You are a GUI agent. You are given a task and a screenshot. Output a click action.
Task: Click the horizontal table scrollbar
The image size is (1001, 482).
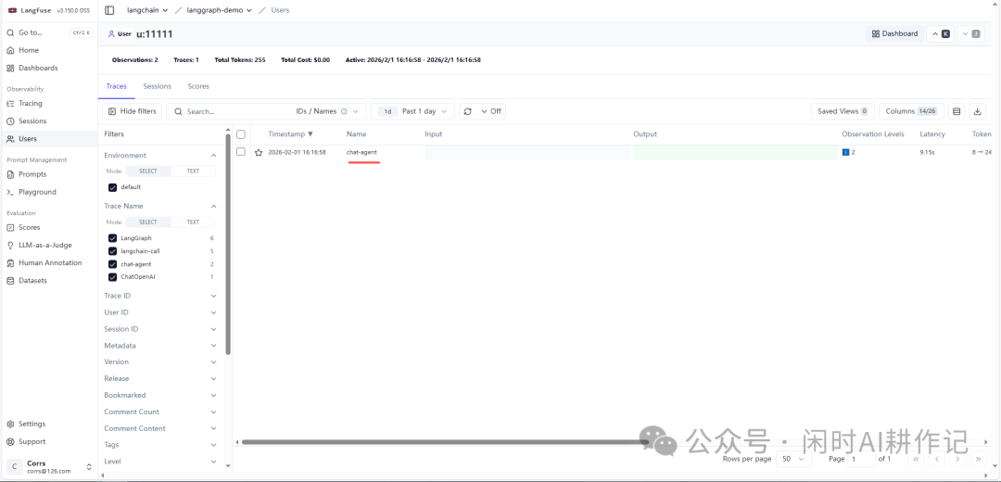[x=445, y=442]
